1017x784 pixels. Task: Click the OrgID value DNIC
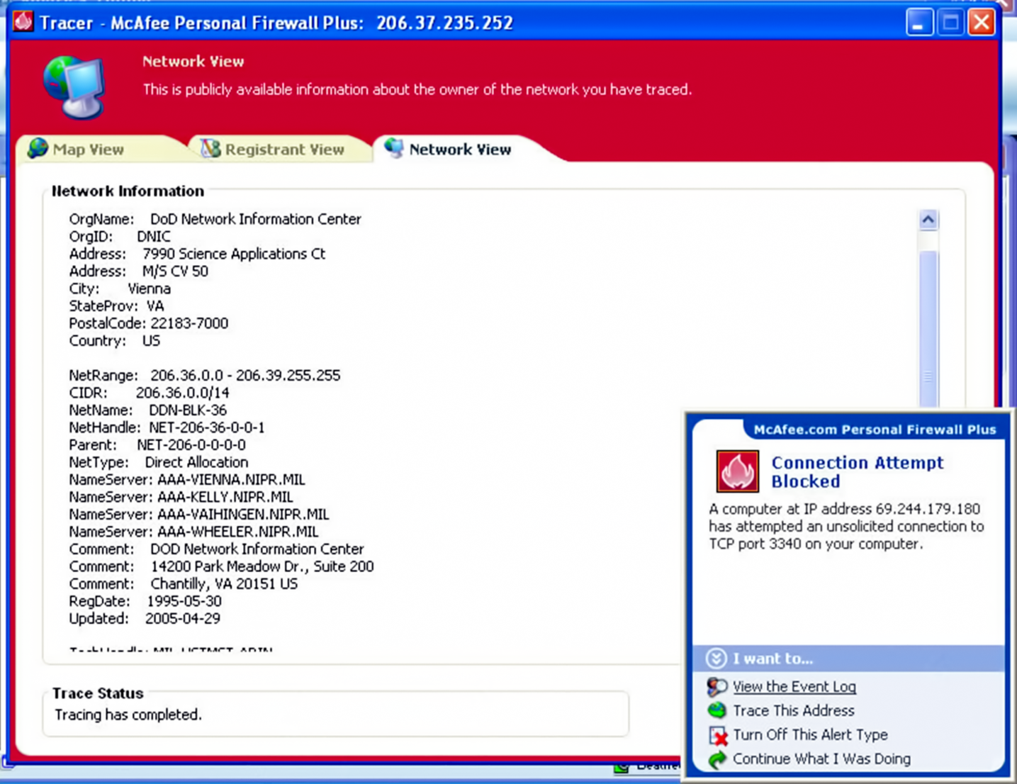pyautogui.click(x=154, y=236)
